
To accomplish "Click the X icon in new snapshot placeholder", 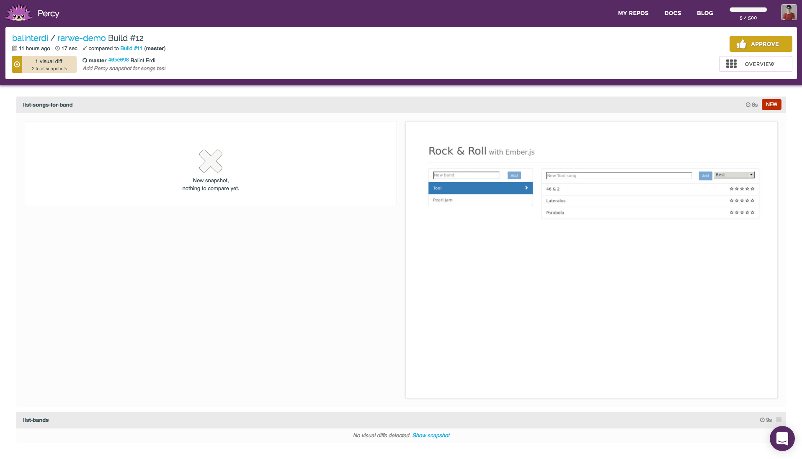I will point(211,161).
